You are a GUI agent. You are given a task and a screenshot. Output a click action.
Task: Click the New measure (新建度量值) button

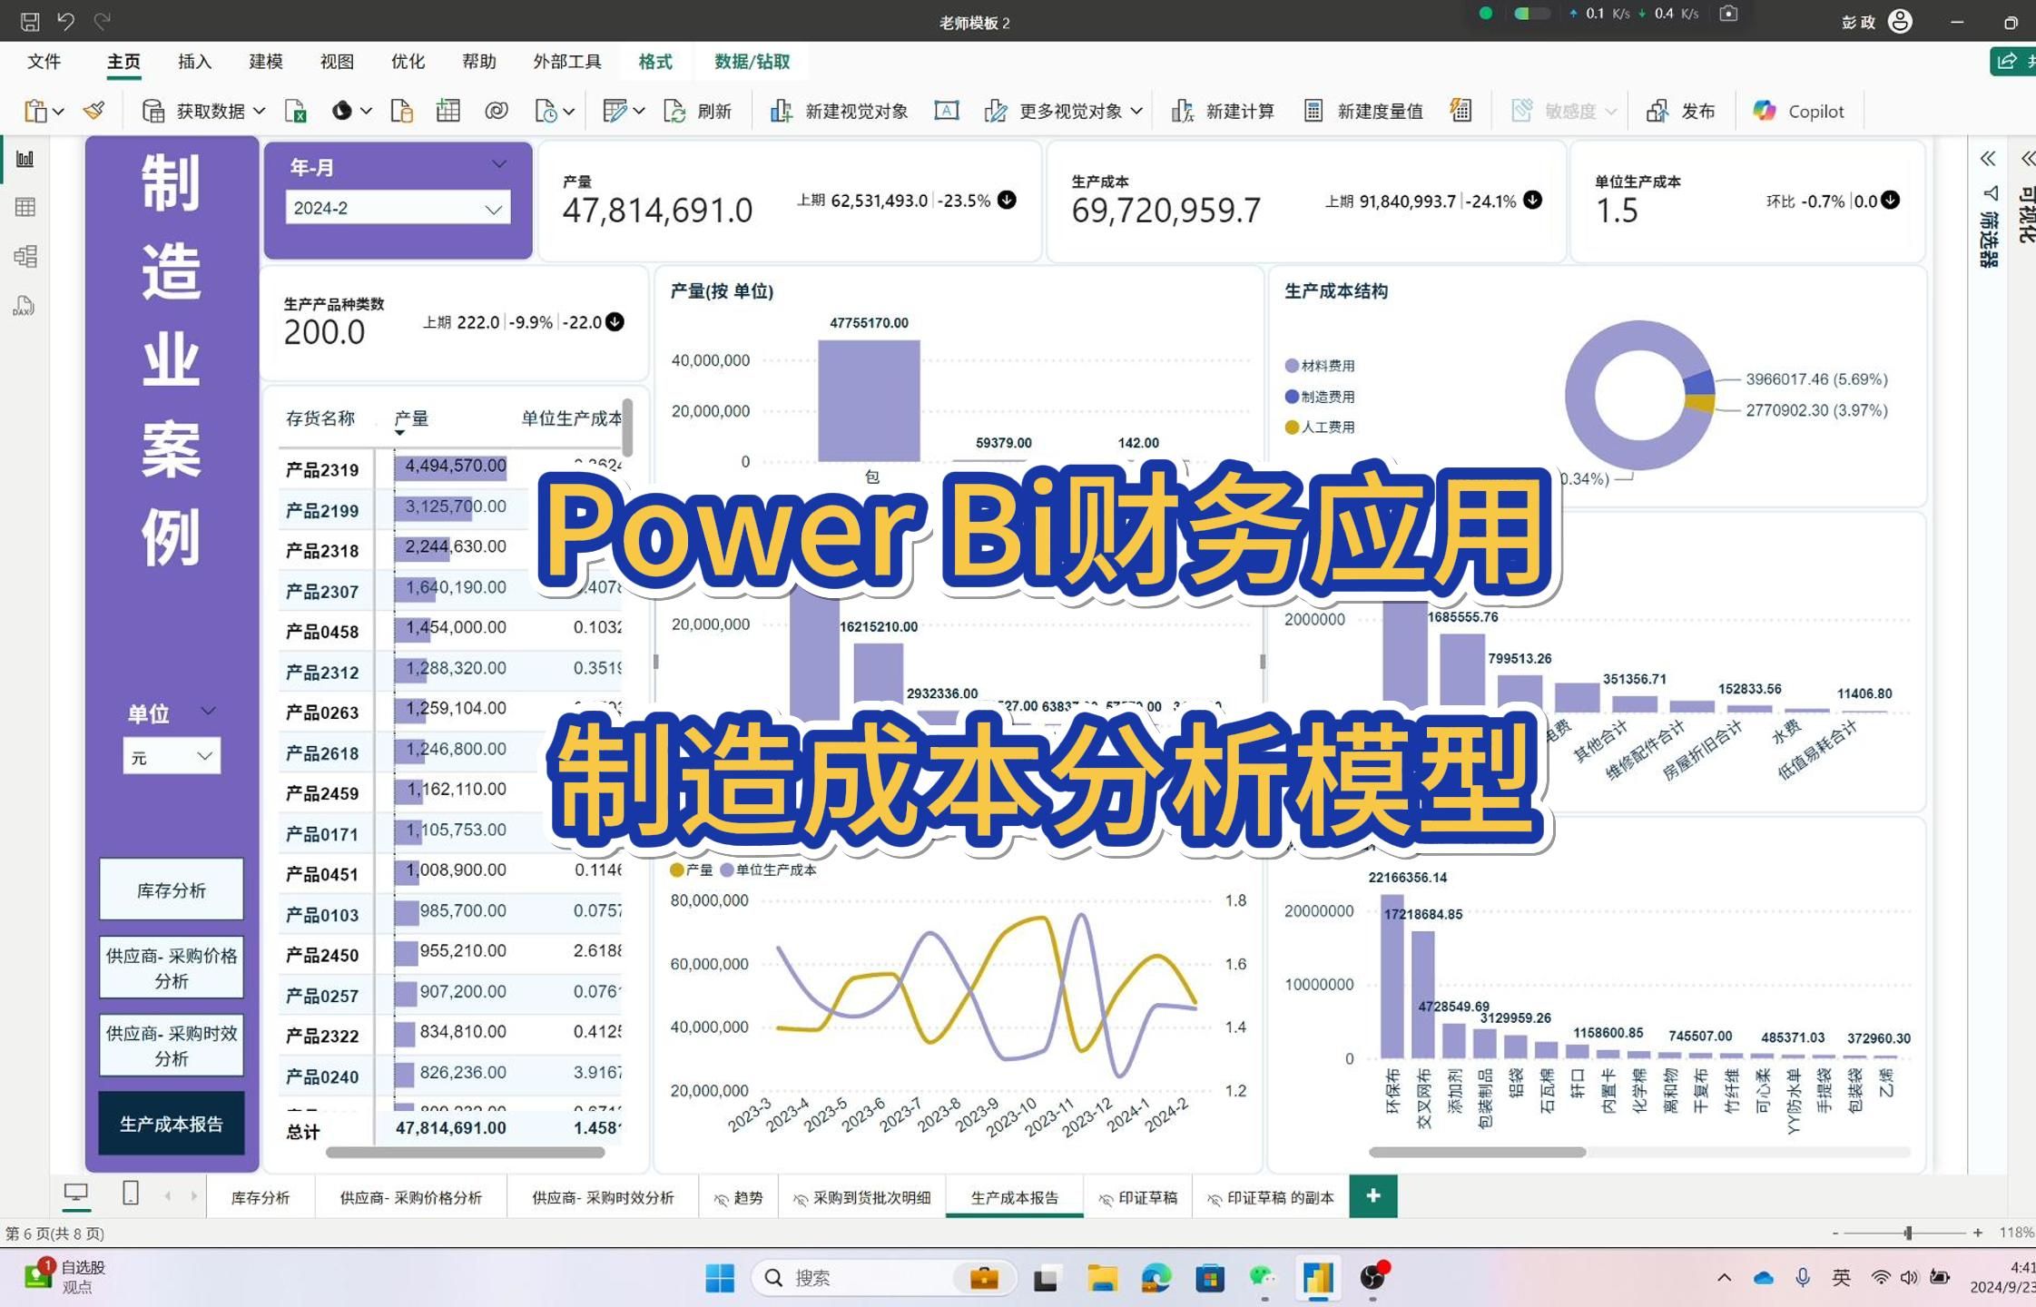[1363, 111]
